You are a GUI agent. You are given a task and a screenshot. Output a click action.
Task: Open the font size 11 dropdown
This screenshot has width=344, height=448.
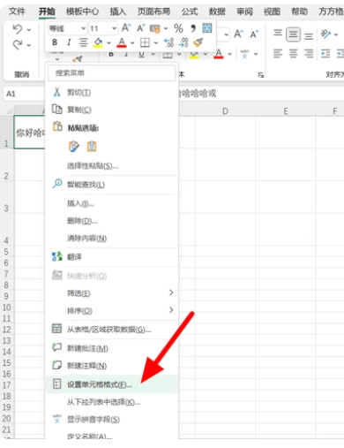coord(103,28)
